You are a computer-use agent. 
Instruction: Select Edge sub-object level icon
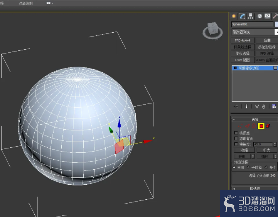click(x=247, y=126)
